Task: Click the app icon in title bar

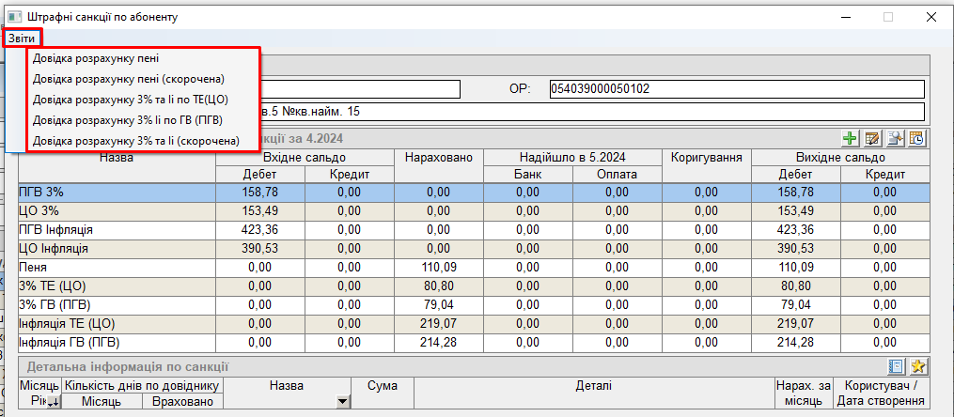Action: click(x=13, y=17)
